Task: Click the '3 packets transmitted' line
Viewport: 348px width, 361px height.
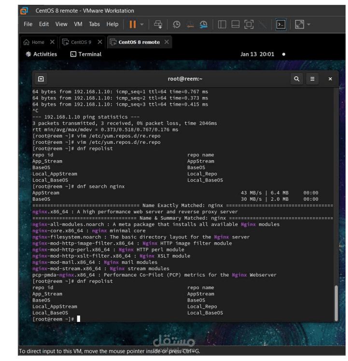Action: coord(125,123)
